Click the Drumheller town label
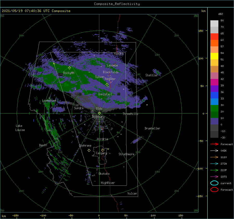234x219 pixels. pos(152,128)
